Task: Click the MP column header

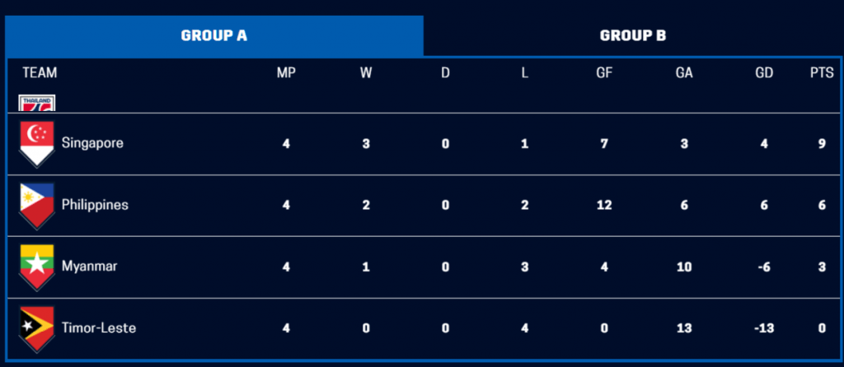Action: pos(286,72)
